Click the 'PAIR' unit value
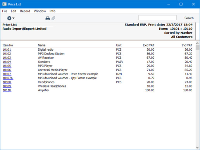Image resolution: width=200 pixels, height=150 pixels. pyautogui.click(x=119, y=62)
